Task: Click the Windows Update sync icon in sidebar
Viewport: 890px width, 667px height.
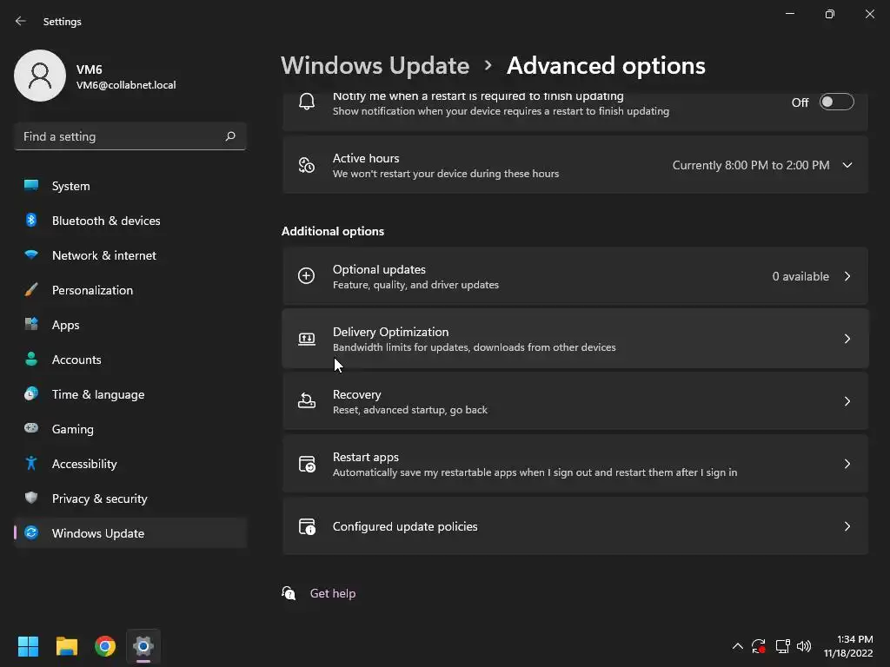Action: (x=31, y=532)
